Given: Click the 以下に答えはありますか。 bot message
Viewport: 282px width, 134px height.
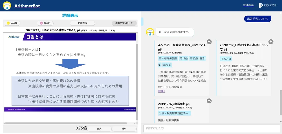Looking at the screenshot, I should click(175, 32).
